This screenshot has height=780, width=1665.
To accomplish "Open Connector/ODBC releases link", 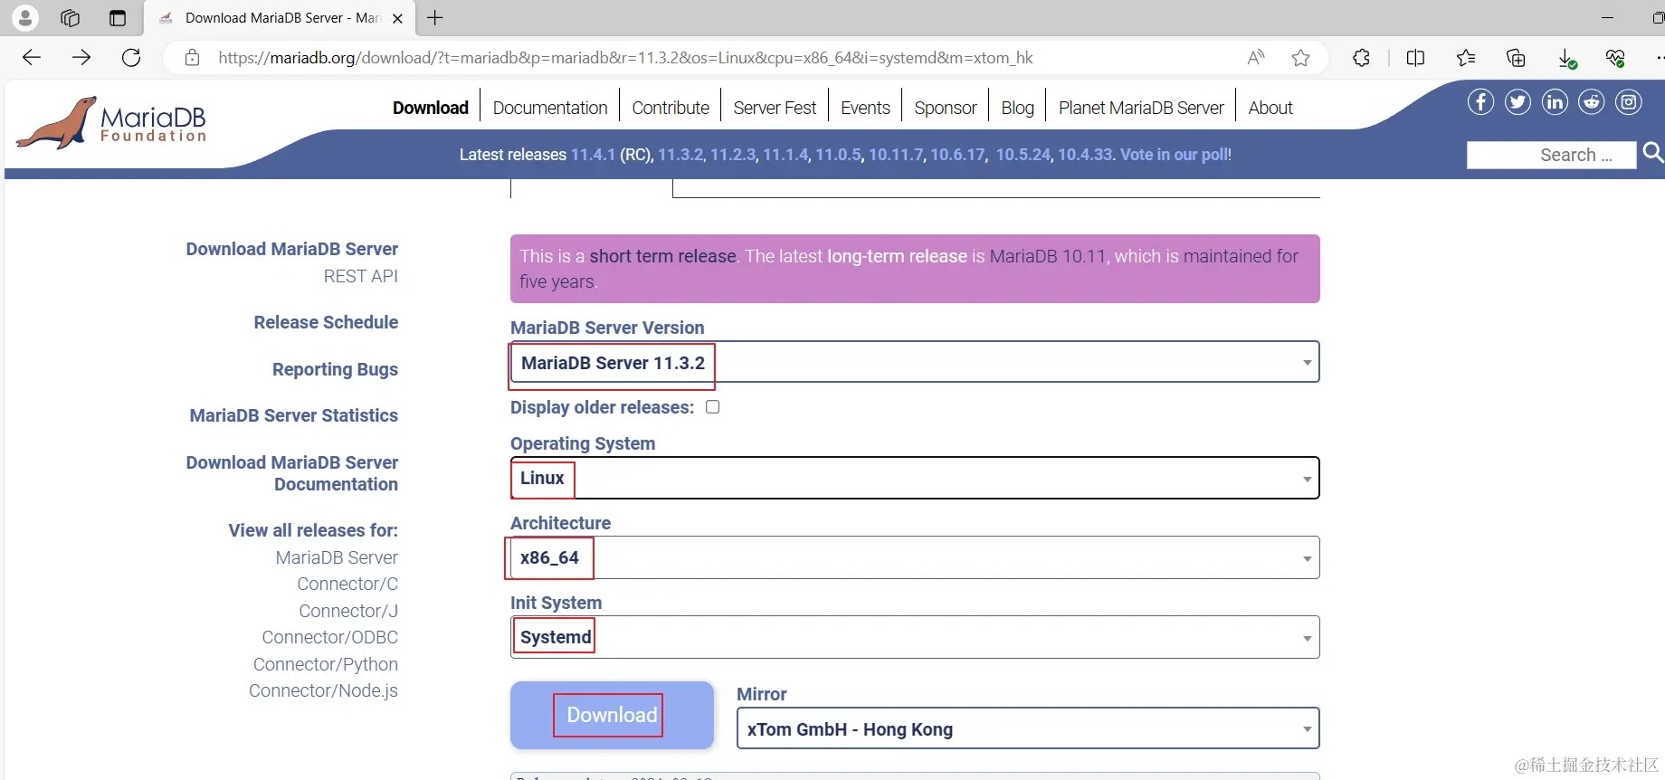I will coord(329,637).
